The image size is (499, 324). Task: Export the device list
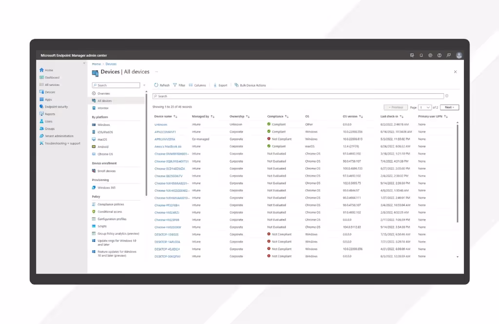coord(220,85)
